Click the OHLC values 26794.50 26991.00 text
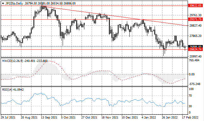 [37, 3]
